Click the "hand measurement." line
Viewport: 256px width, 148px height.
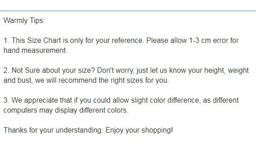pyautogui.click(x=36, y=50)
